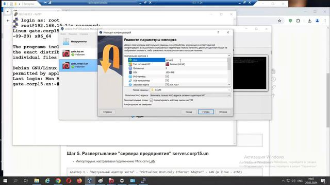This screenshot has height=185, width=330.
Task: Select the ОЗУ 1024 МБ row
Action: [178, 72]
